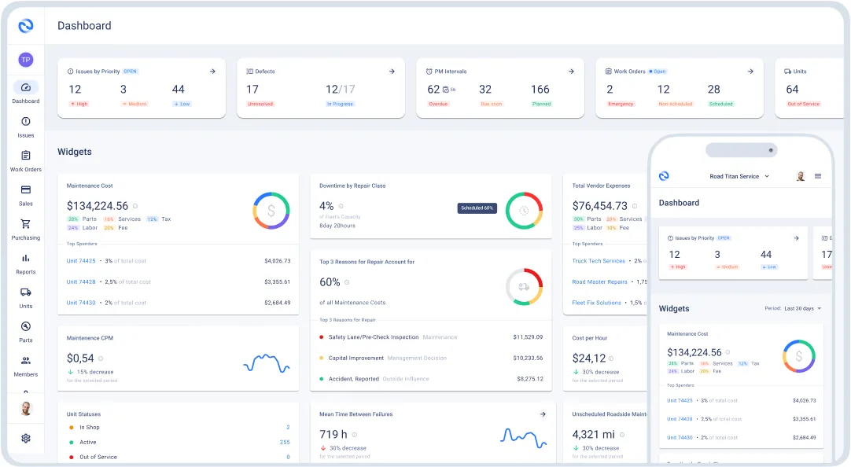Select the 64 Out of Service units
Image resolution: width=851 pixels, height=467 pixels.
tap(792, 90)
